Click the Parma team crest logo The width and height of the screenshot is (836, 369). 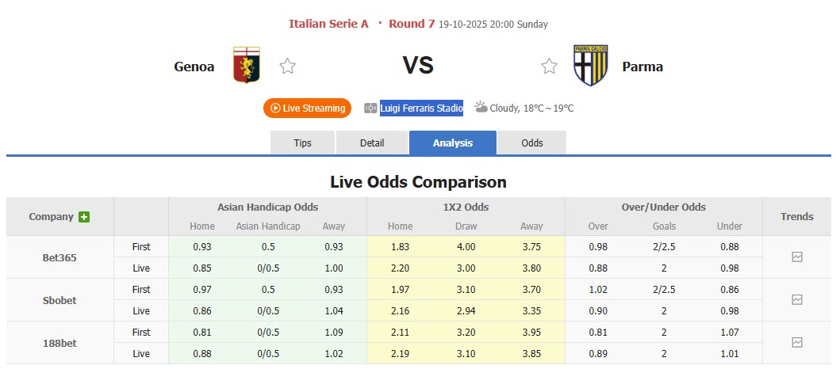pyautogui.click(x=589, y=66)
